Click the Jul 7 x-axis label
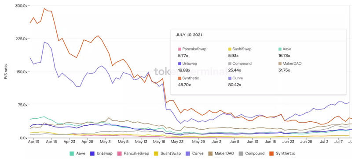Screen dimensions: 352x159 339,141
